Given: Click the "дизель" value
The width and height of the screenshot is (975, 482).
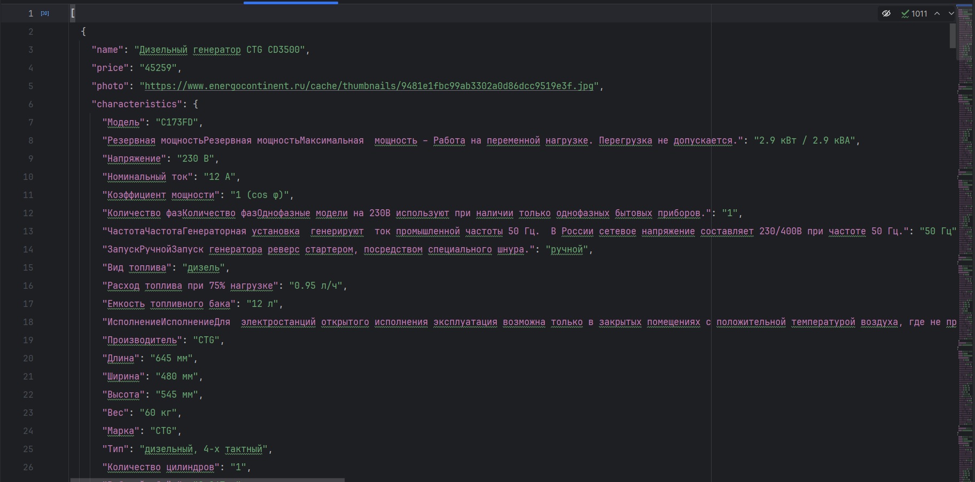Looking at the screenshot, I should (x=204, y=267).
